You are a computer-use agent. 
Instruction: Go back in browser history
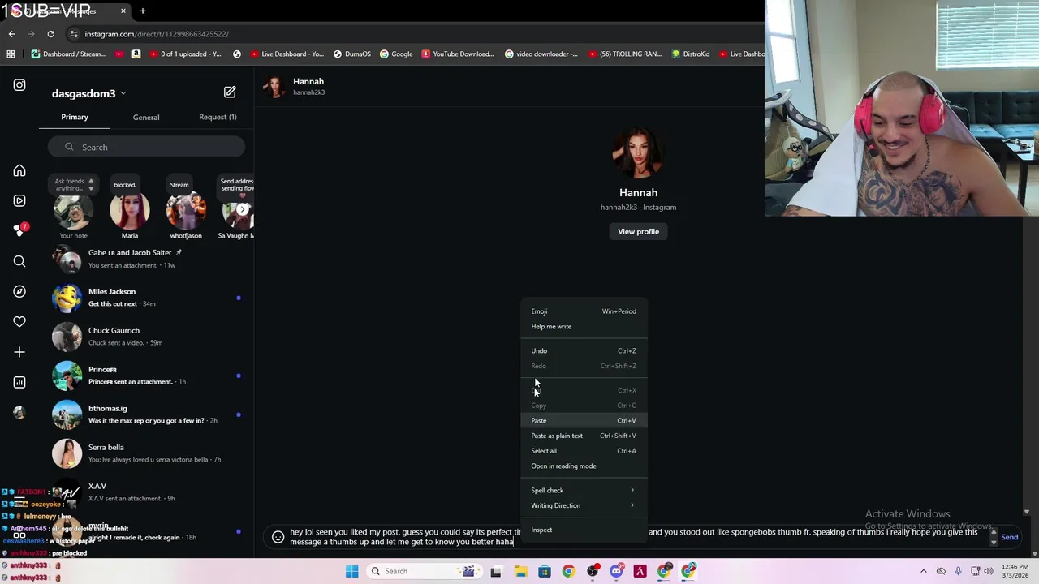click(x=11, y=34)
